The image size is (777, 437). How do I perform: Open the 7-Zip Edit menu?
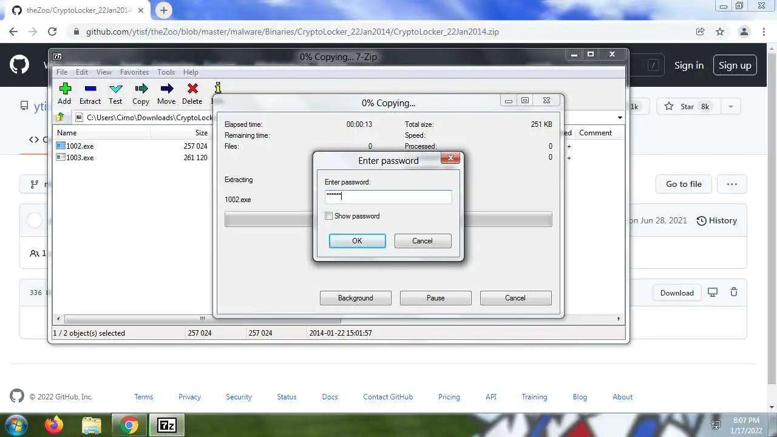82,72
